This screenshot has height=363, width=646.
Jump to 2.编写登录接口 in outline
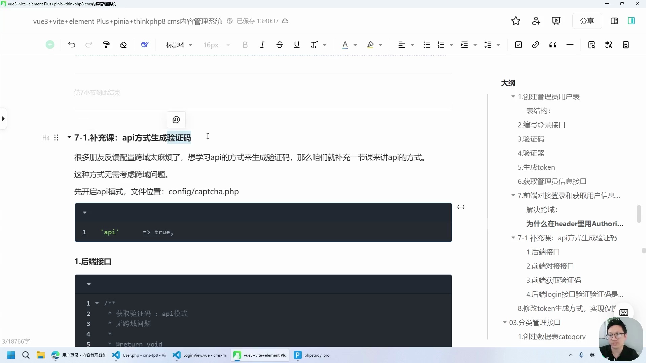tap(541, 125)
